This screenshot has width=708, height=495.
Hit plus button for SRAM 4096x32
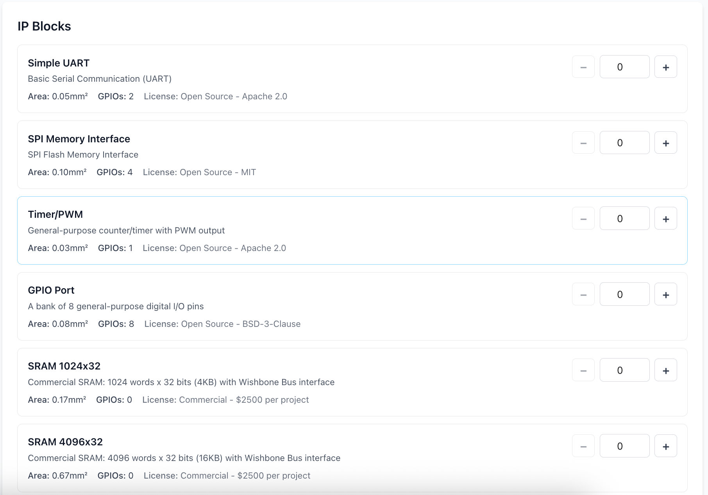[665, 447]
